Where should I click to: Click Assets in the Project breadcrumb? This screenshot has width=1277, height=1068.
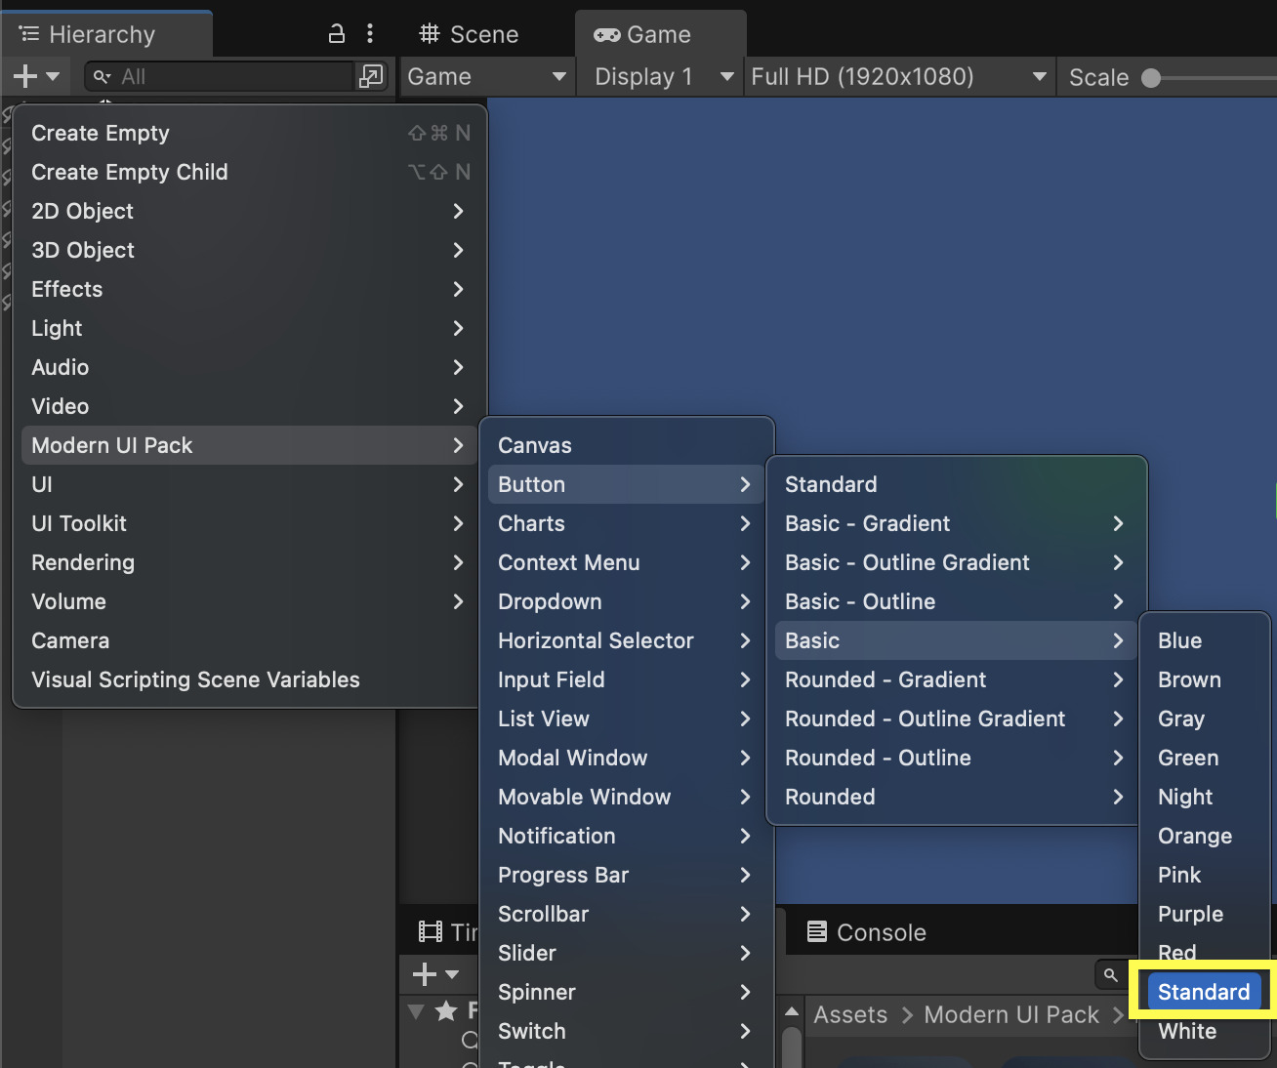coord(850,1014)
